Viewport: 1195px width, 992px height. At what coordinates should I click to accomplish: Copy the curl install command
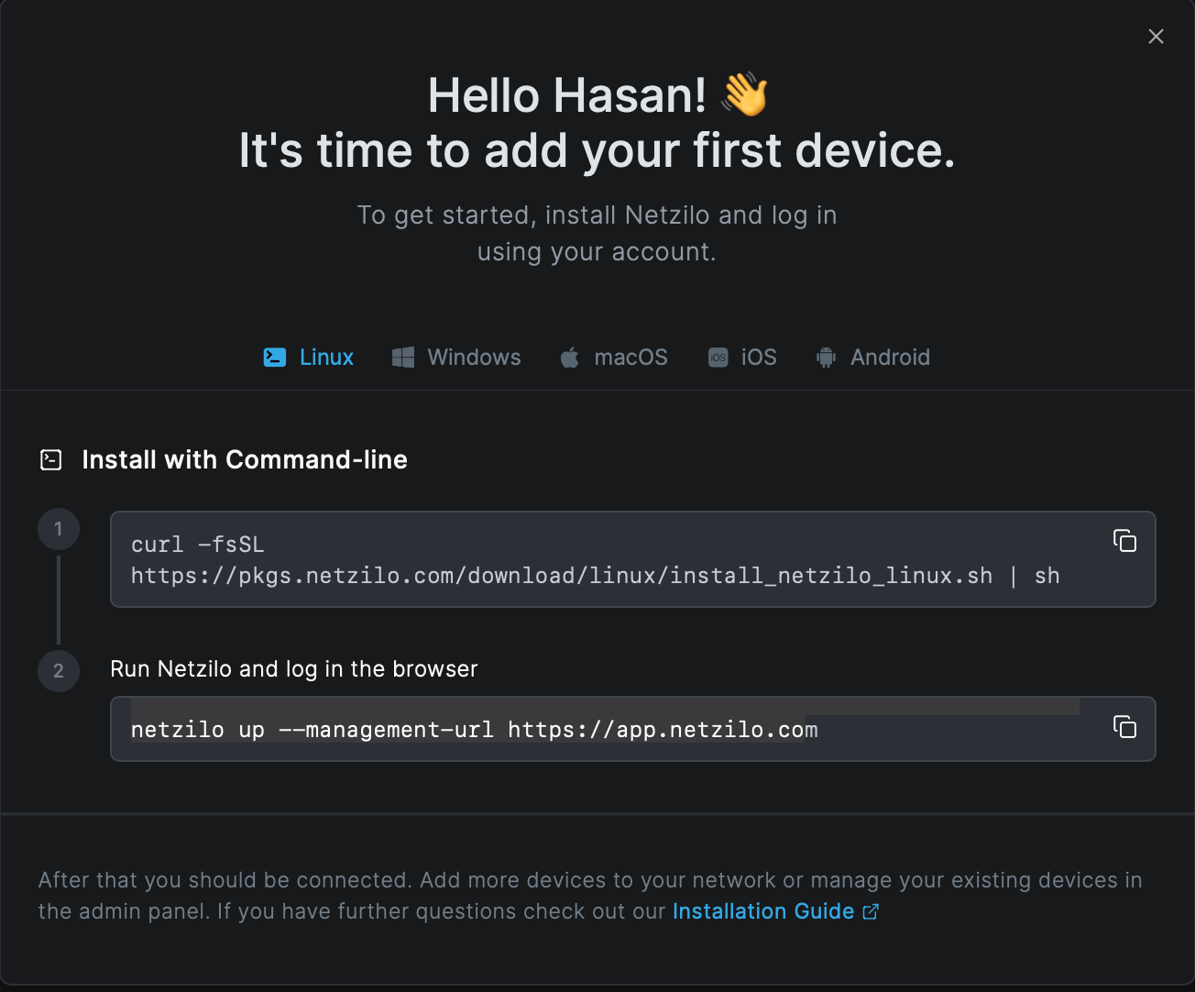1124,541
